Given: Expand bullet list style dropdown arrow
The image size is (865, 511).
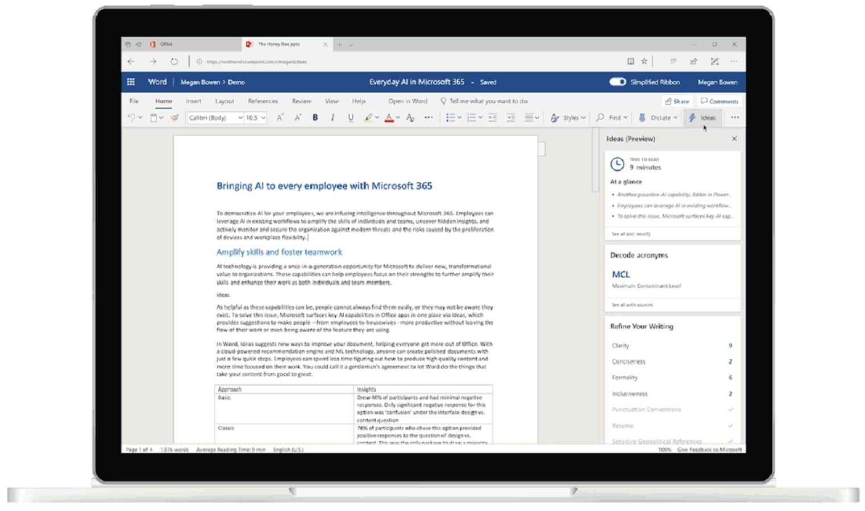Looking at the screenshot, I should click(459, 118).
